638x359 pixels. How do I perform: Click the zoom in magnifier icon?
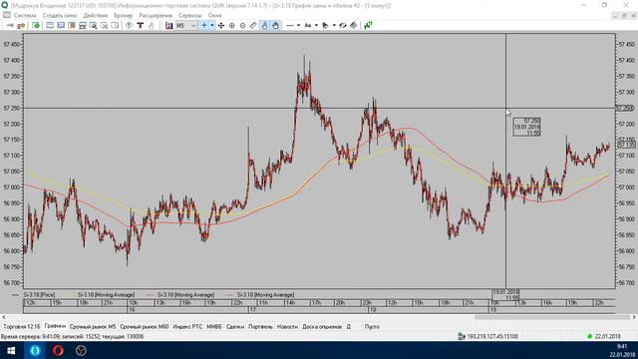click(x=232, y=25)
